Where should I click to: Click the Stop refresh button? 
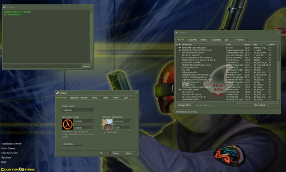[x=260, y=105]
